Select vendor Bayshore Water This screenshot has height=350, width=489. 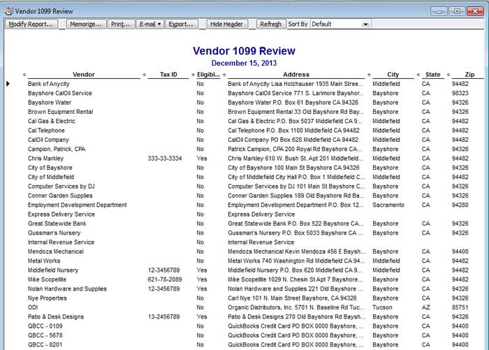[x=50, y=102]
